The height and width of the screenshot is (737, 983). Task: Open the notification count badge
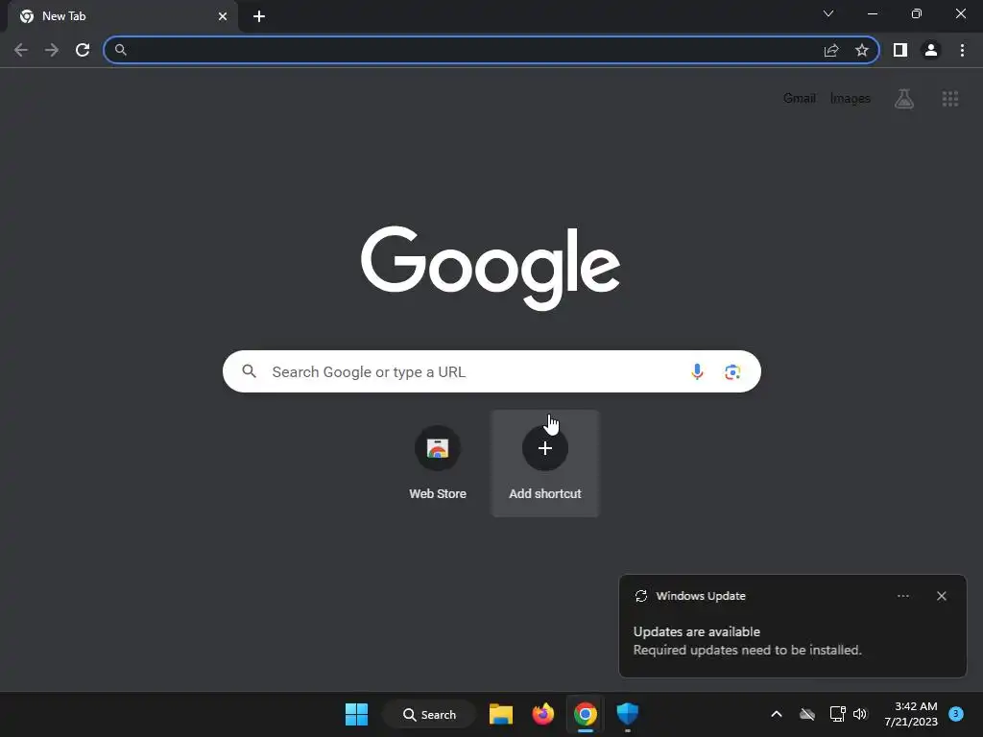956,713
